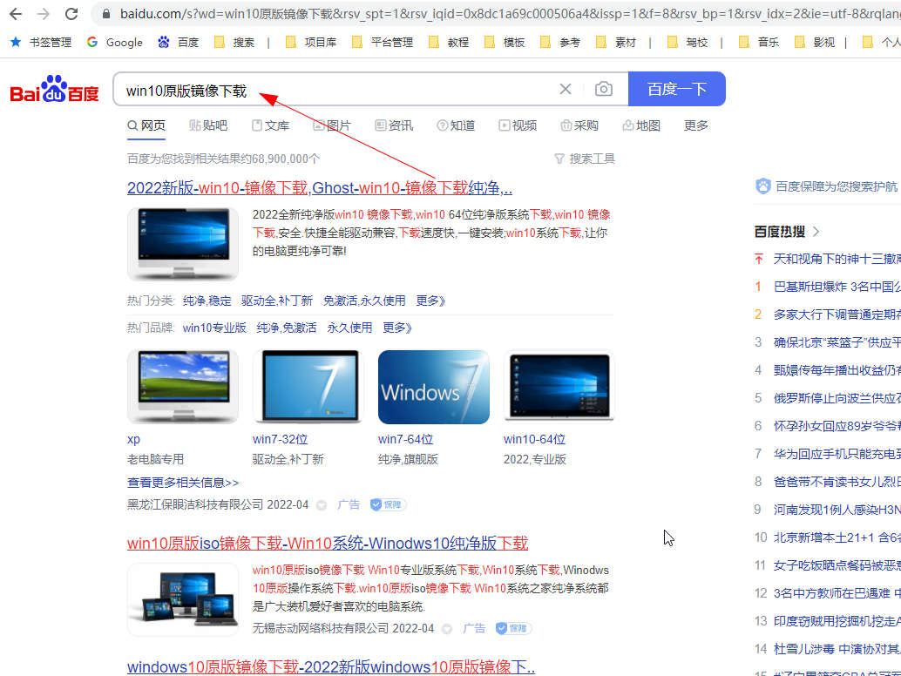The width and height of the screenshot is (901, 676).
Task: Open the 平台管理 bookmark folder
Action: tap(383, 42)
